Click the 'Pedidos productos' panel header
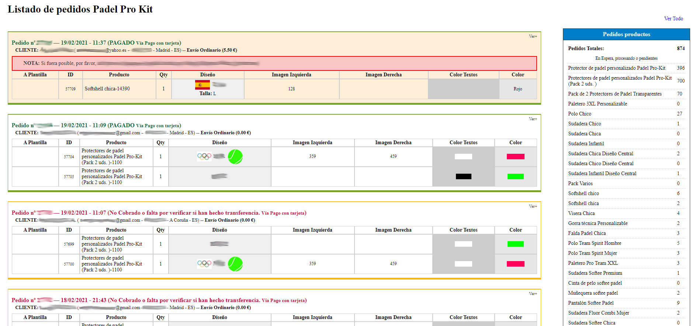692x326 pixels. [626, 34]
